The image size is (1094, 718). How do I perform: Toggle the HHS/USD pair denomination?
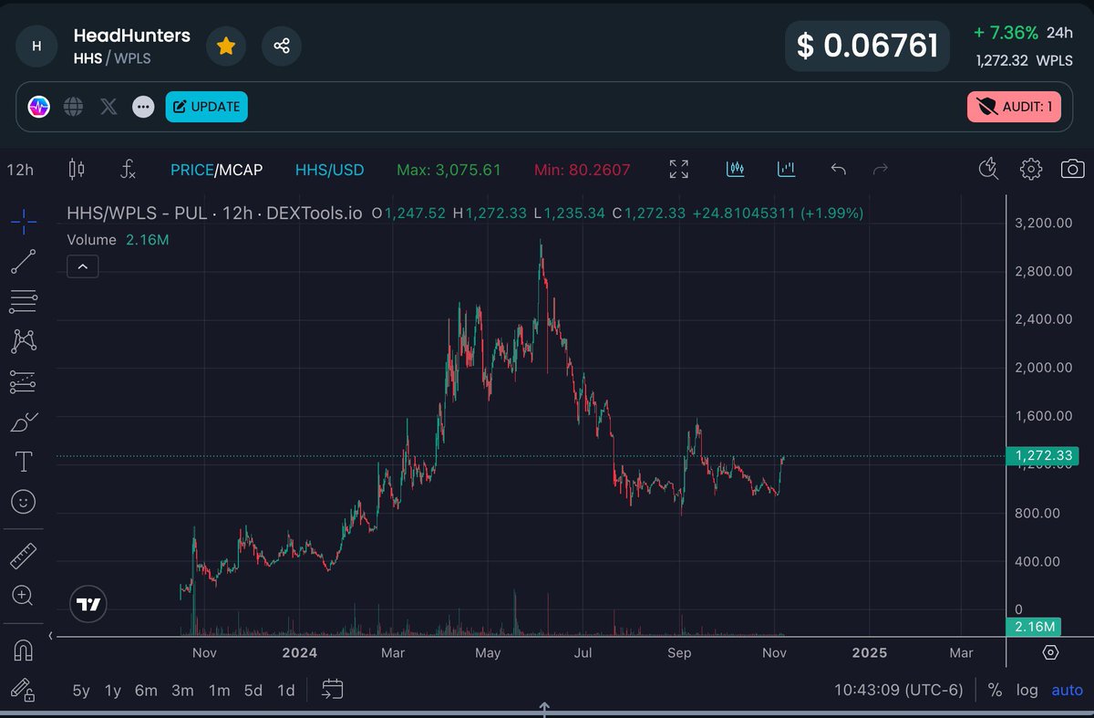point(329,170)
